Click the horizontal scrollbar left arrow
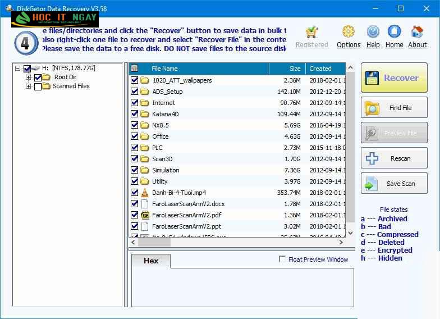This screenshot has width=440, height=319. [x=134, y=242]
